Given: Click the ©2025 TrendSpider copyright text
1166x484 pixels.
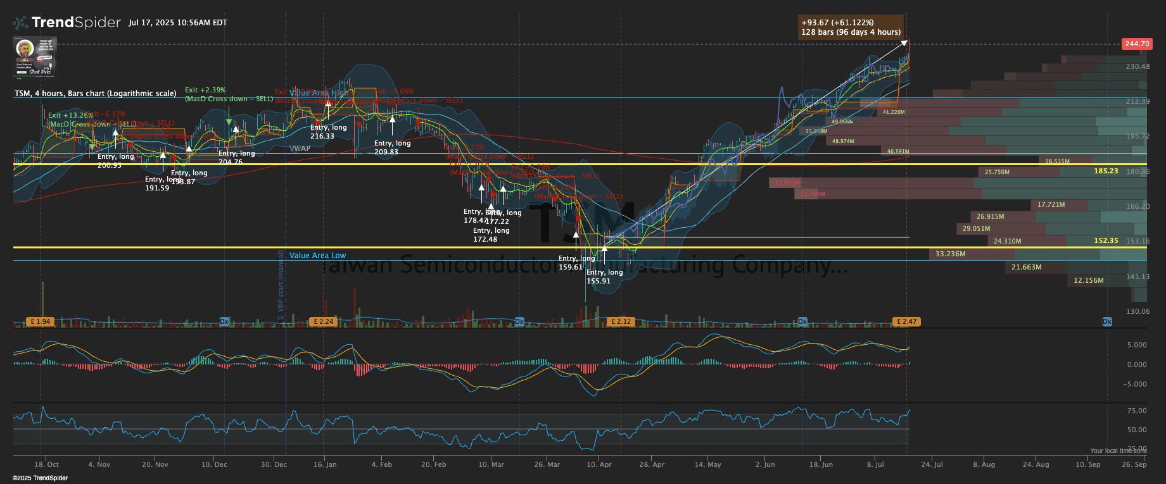Looking at the screenshot, I should click(x=40, y=478).
